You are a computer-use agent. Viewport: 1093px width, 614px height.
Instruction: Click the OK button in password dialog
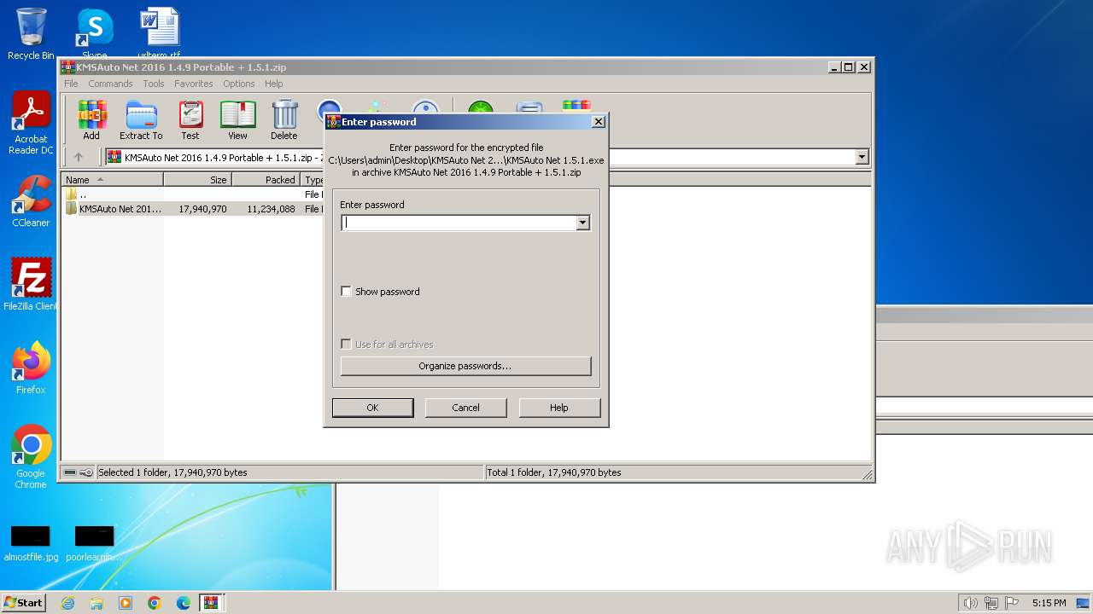coord(372,408)
